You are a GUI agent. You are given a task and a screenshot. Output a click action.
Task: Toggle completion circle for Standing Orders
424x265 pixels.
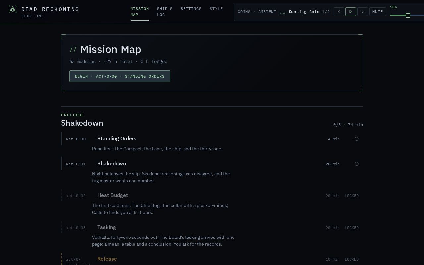pos(357,139)
